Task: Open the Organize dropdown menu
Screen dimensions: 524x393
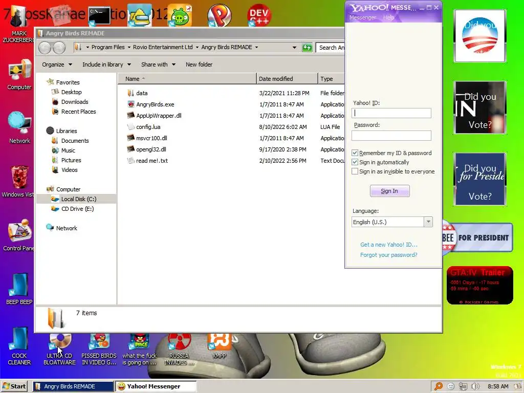Action: point(57,64)
